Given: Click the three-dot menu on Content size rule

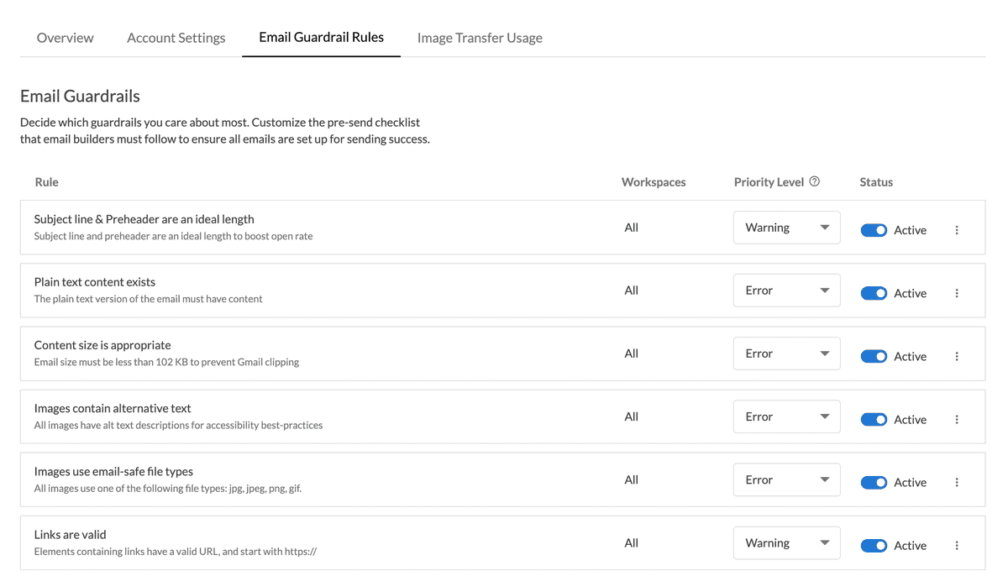Looking at the screenshot, I should (x=957, y=355).
